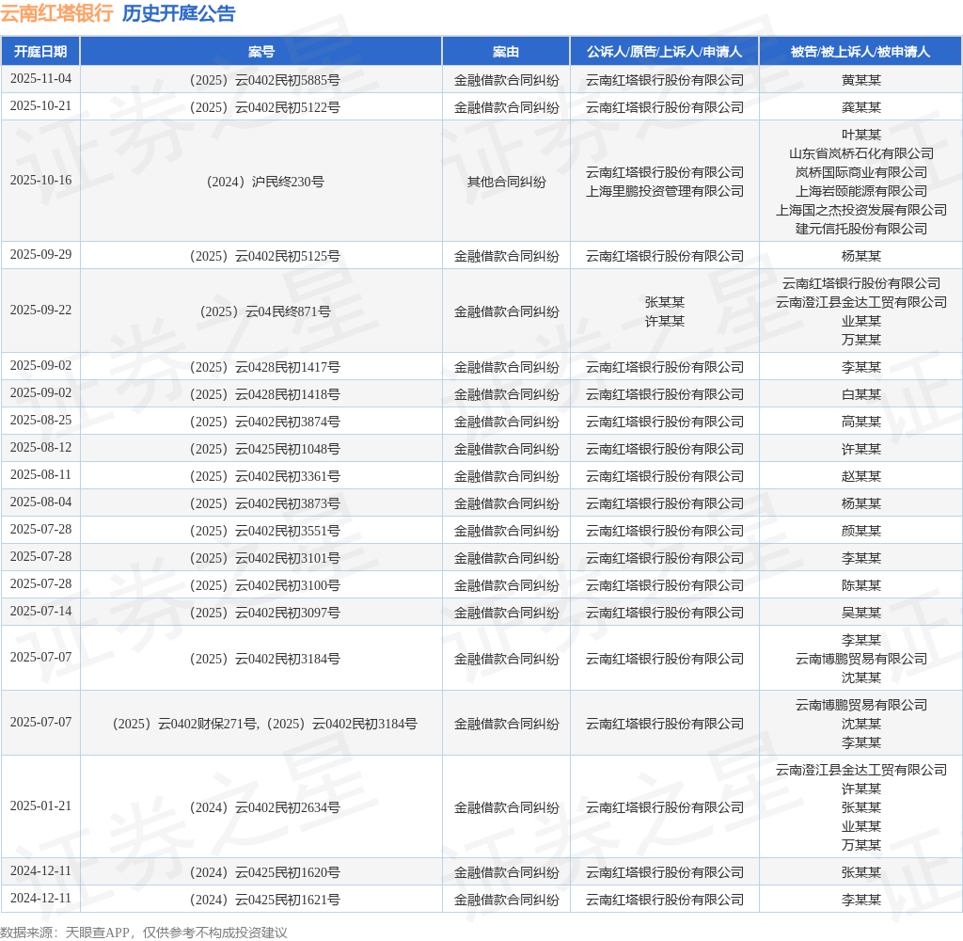Click the 公诉人/原告/上诉人/申请人 column header

[665, 52]
